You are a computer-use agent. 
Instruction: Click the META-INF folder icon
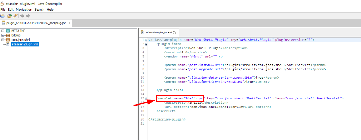8,31
